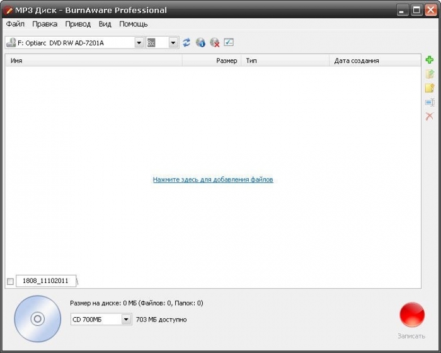Sort by the Размер column header
This screenshot has height=353, width=441.
[226, 61]
